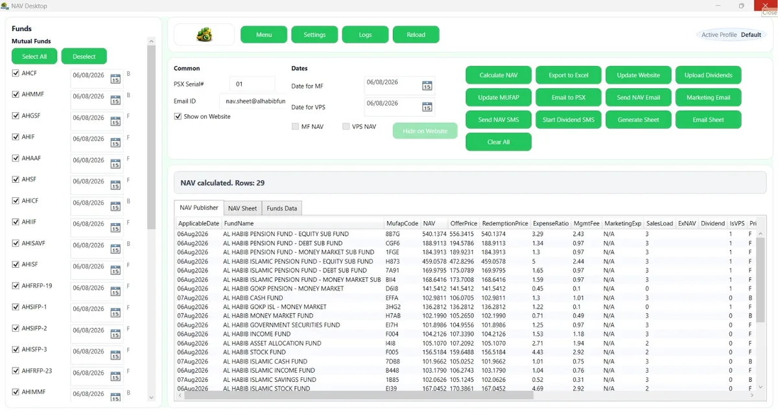
Task: Click the Start Dividend SMS button
Action: point(569,120)
